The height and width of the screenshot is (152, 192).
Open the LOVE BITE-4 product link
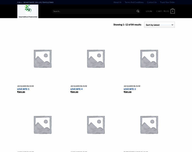tap(76, 89)
